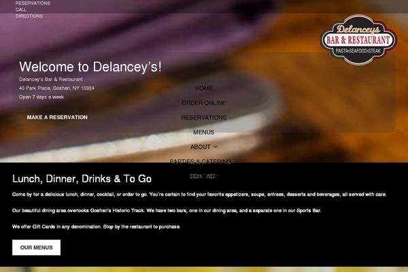This screenshot has width=408, height=272.
Task: Open the Reservations link in the top bar
Action: (x=33, y=3)
